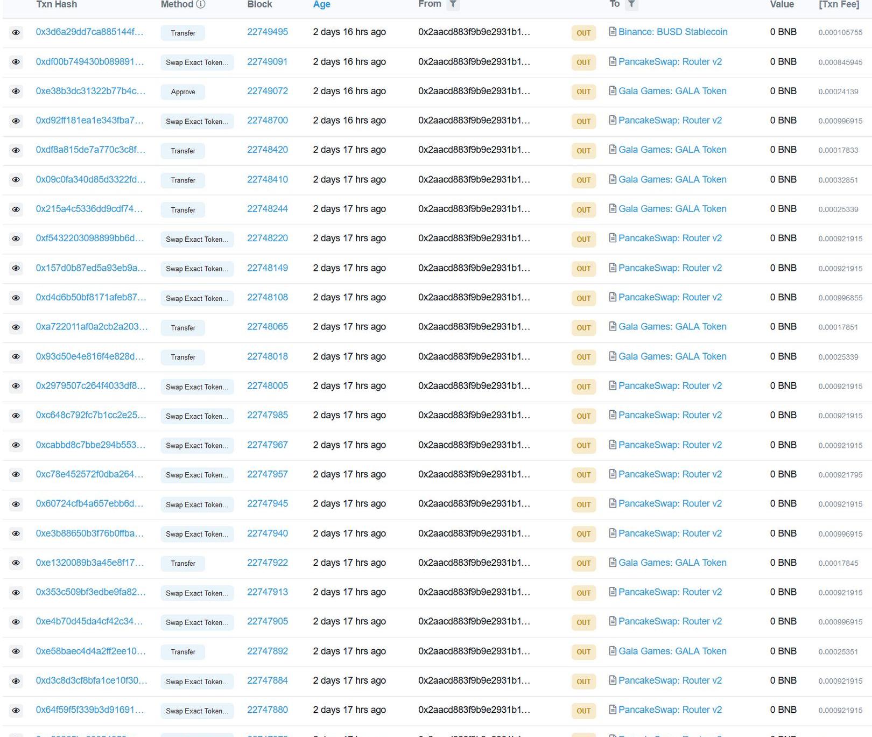The image size is (872, 737).
Task: Preview 0xcabbd8c7bbe294b553 with eye icon
Action: pyautogui.click(x=16, y=445)
